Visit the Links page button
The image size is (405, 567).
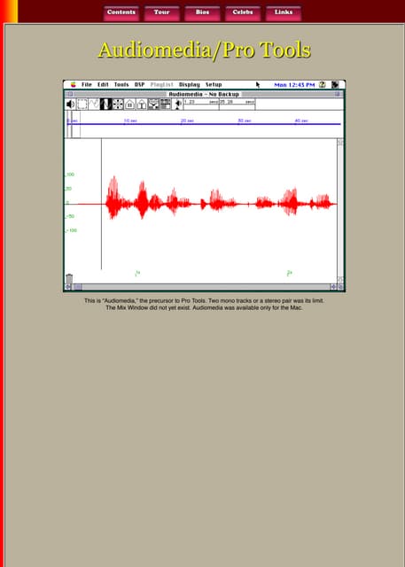[x=283, y=13]
